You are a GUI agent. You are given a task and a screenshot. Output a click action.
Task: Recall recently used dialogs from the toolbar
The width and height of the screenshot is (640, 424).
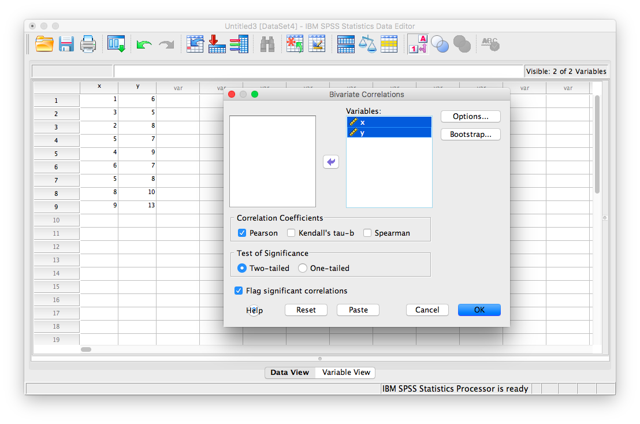[116, 44]
